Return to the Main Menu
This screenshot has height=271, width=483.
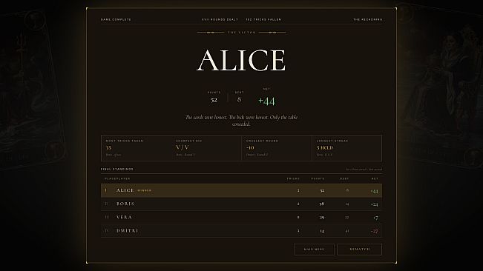pos(314,250)
